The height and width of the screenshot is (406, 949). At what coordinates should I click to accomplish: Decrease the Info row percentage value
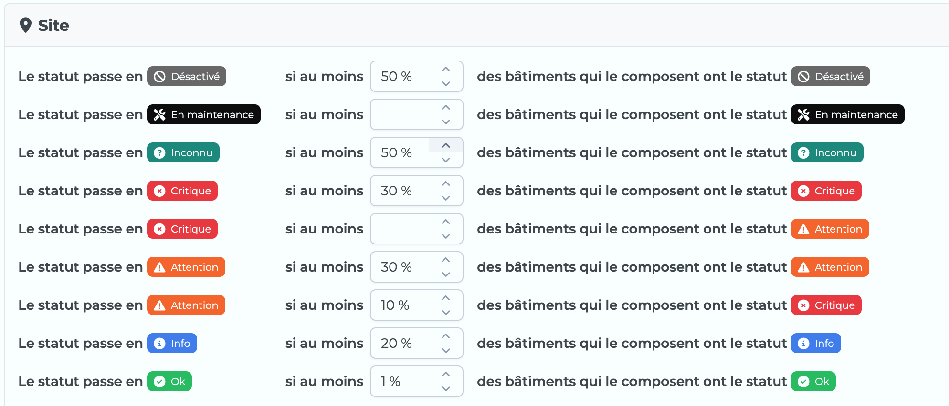coord(446,350)
